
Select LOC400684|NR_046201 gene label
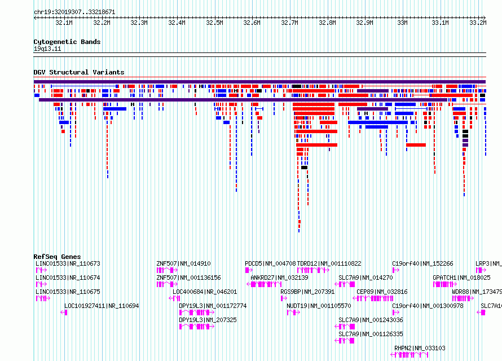coord(205,292)
